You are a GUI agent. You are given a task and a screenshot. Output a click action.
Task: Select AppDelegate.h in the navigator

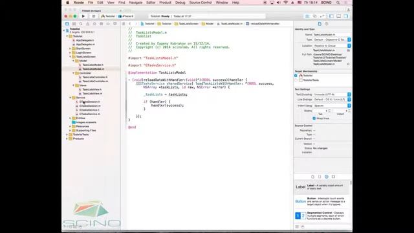pyautogui.click(x=85, y=40)
